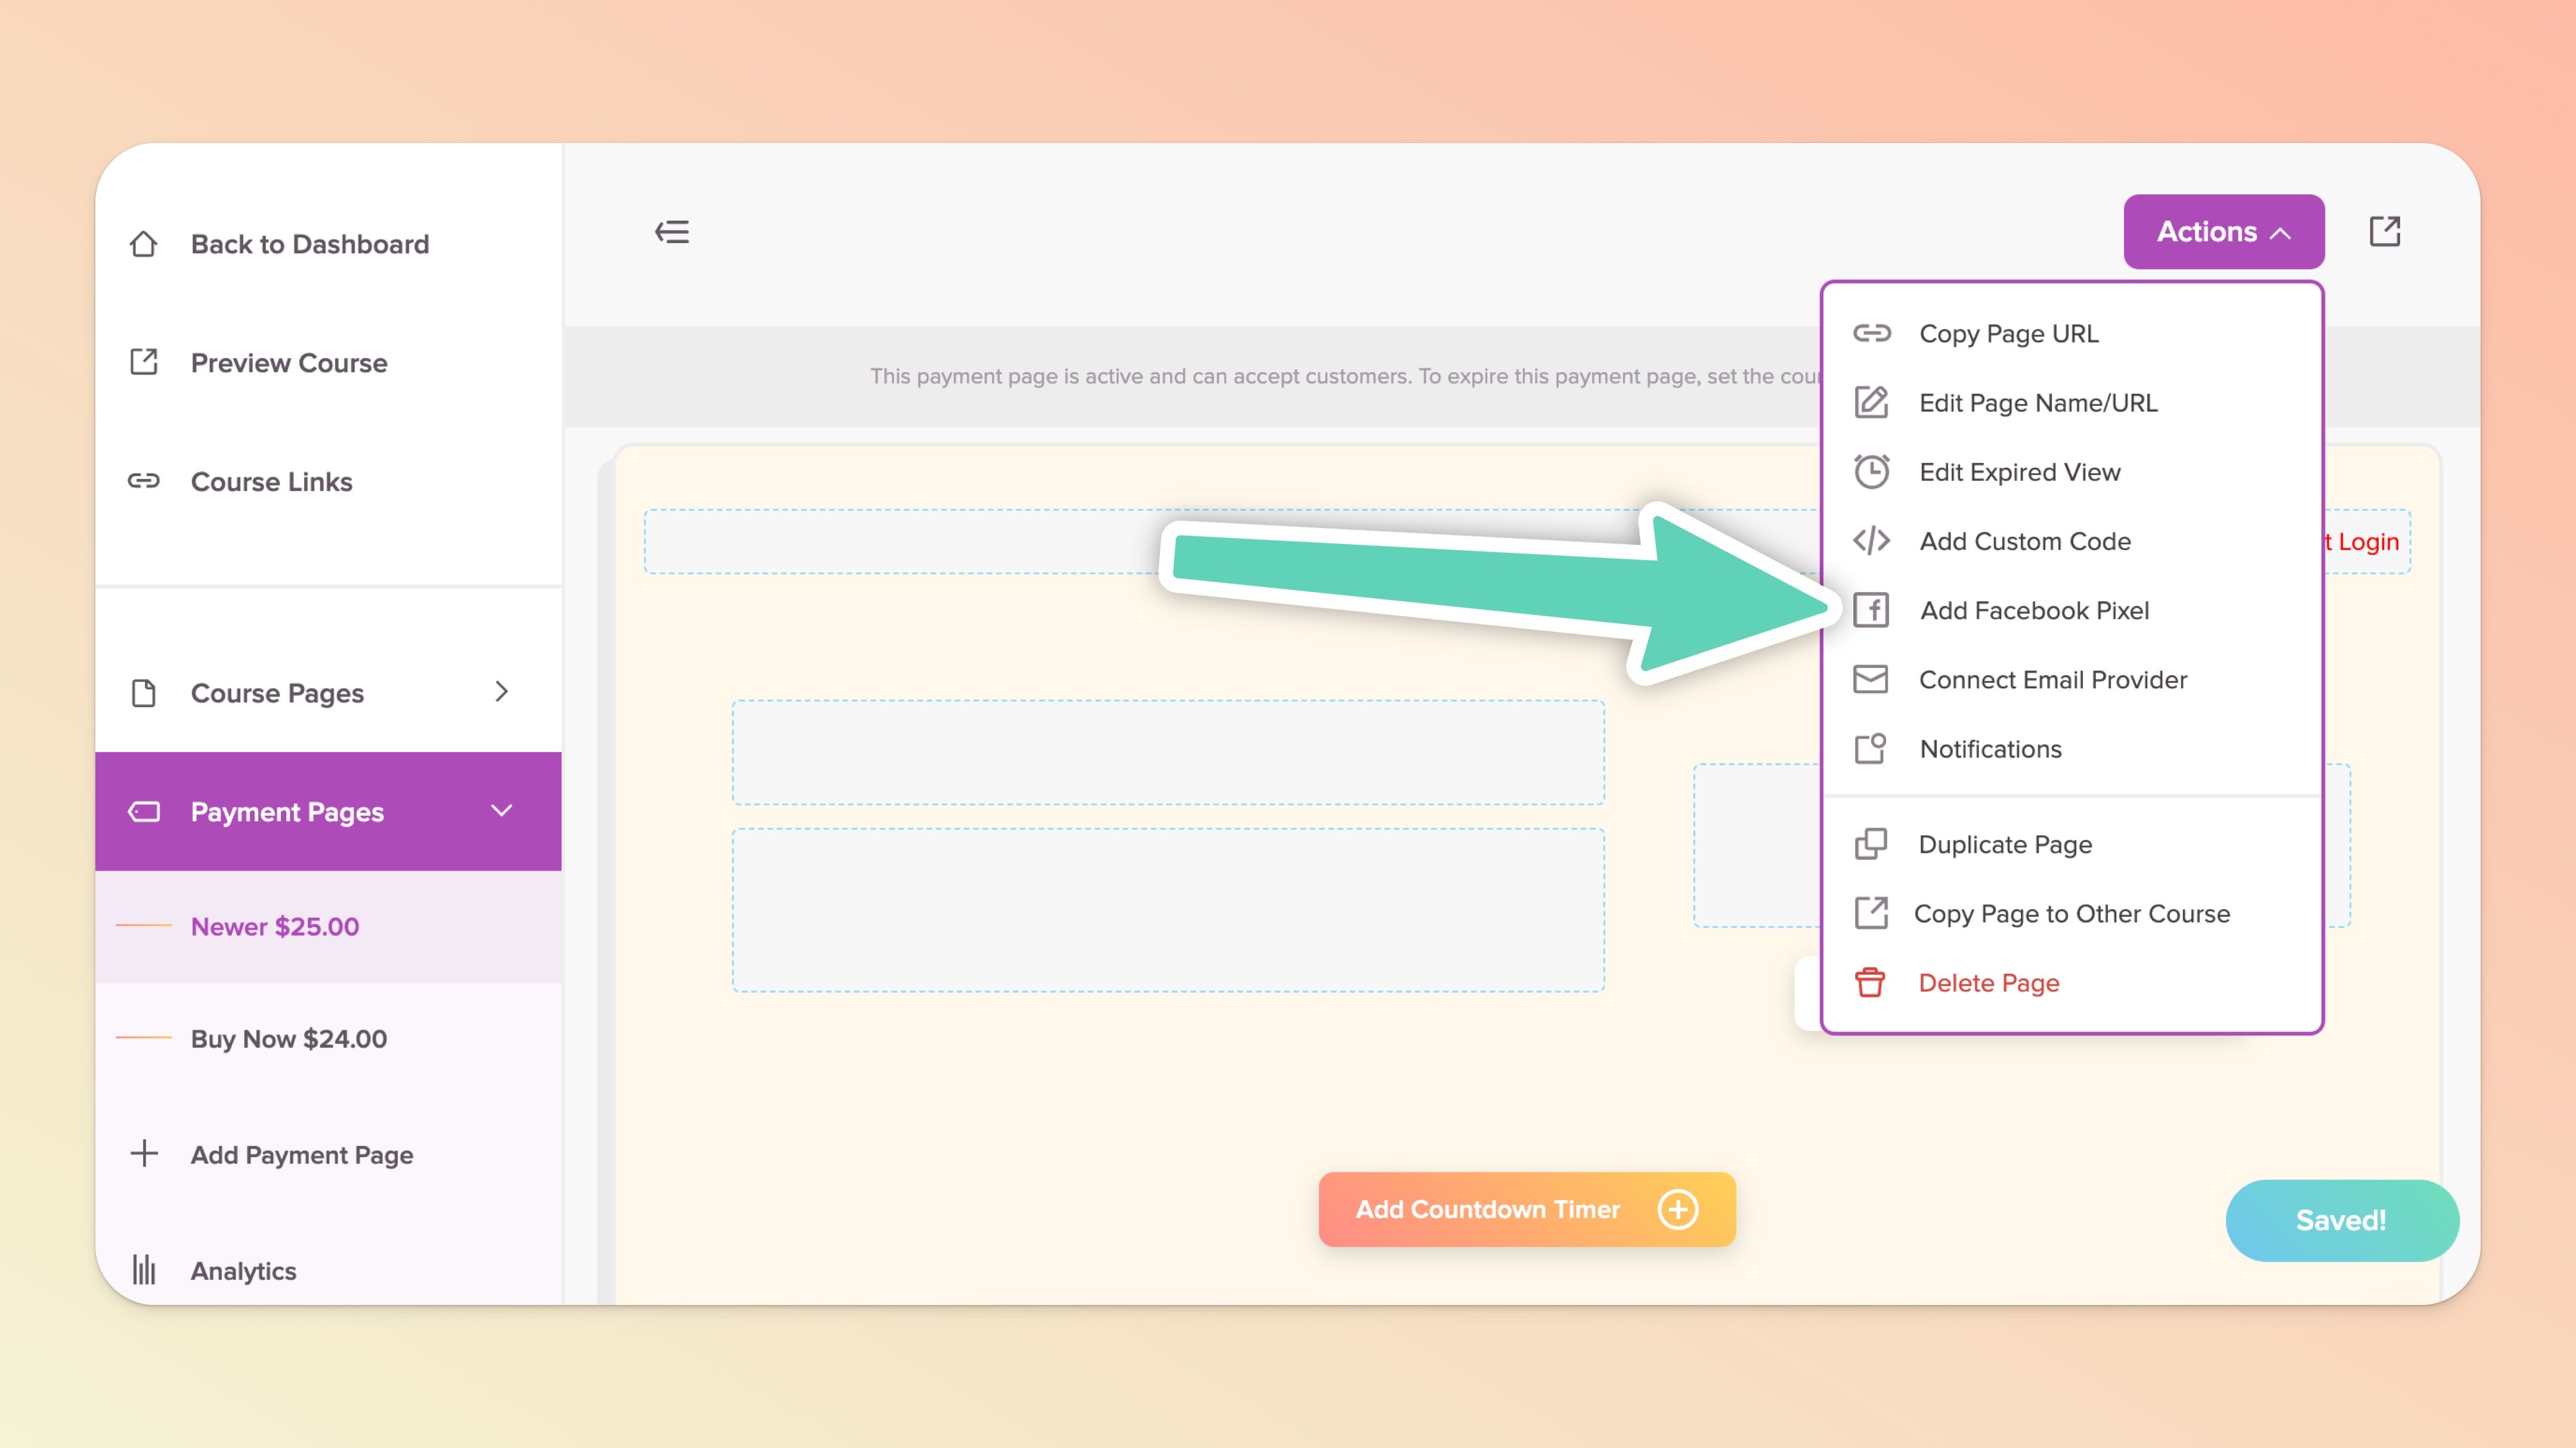Open page in new tab icon

click(2384, 232)
